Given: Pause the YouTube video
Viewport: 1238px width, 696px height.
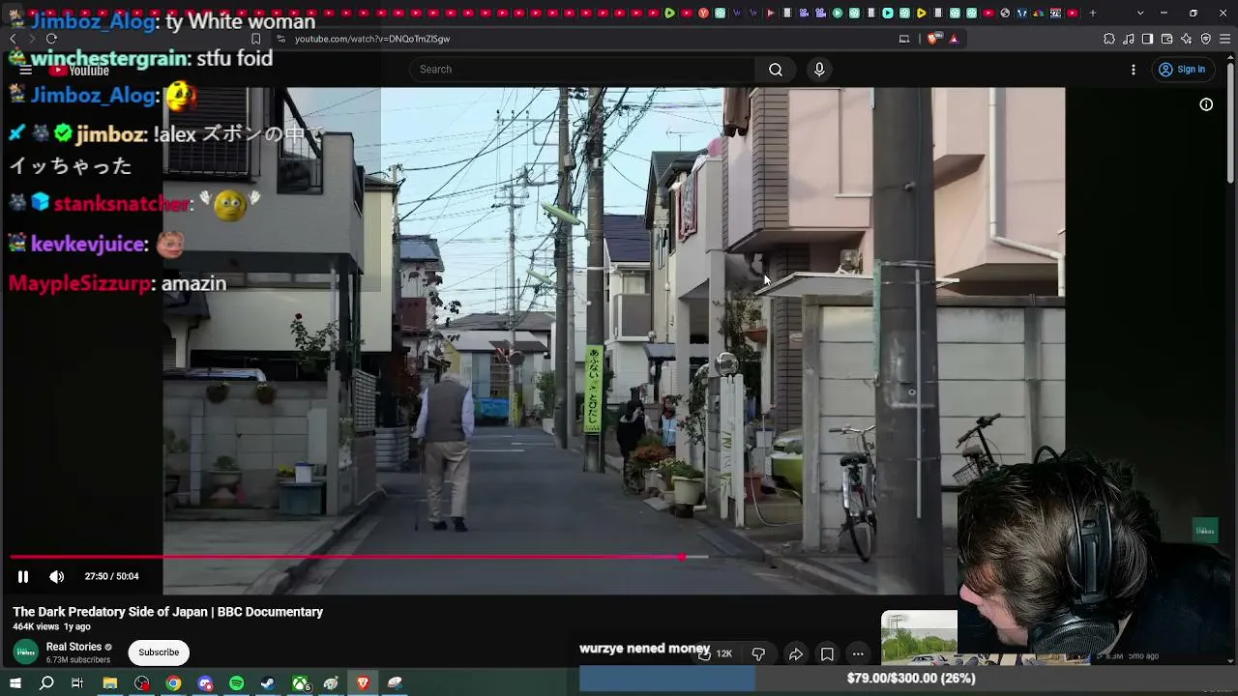Looking at the screenshot, I should (x=23, y=576).
